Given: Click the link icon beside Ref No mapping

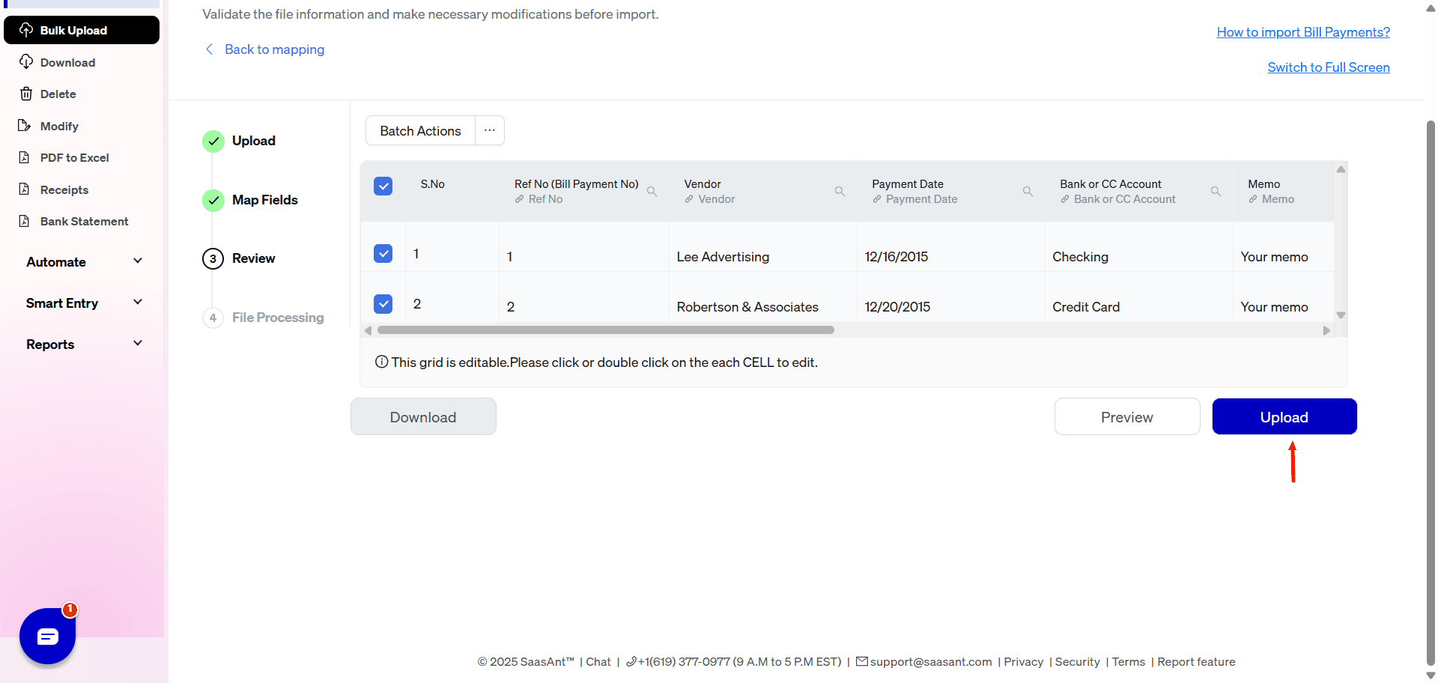Looking at the screenshot, I should coord(519,199).
